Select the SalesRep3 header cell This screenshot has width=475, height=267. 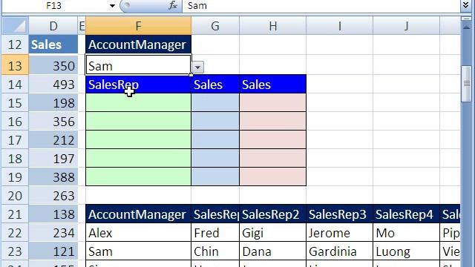pos(340,214)
